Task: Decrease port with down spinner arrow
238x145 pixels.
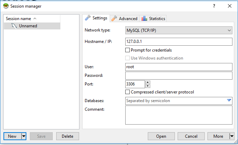Action: click(x=148, y=86)
